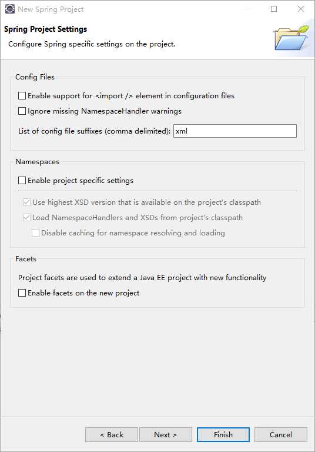Cancel the Spring project wizard
Screen dimensions: 315x452
[281, 434]
